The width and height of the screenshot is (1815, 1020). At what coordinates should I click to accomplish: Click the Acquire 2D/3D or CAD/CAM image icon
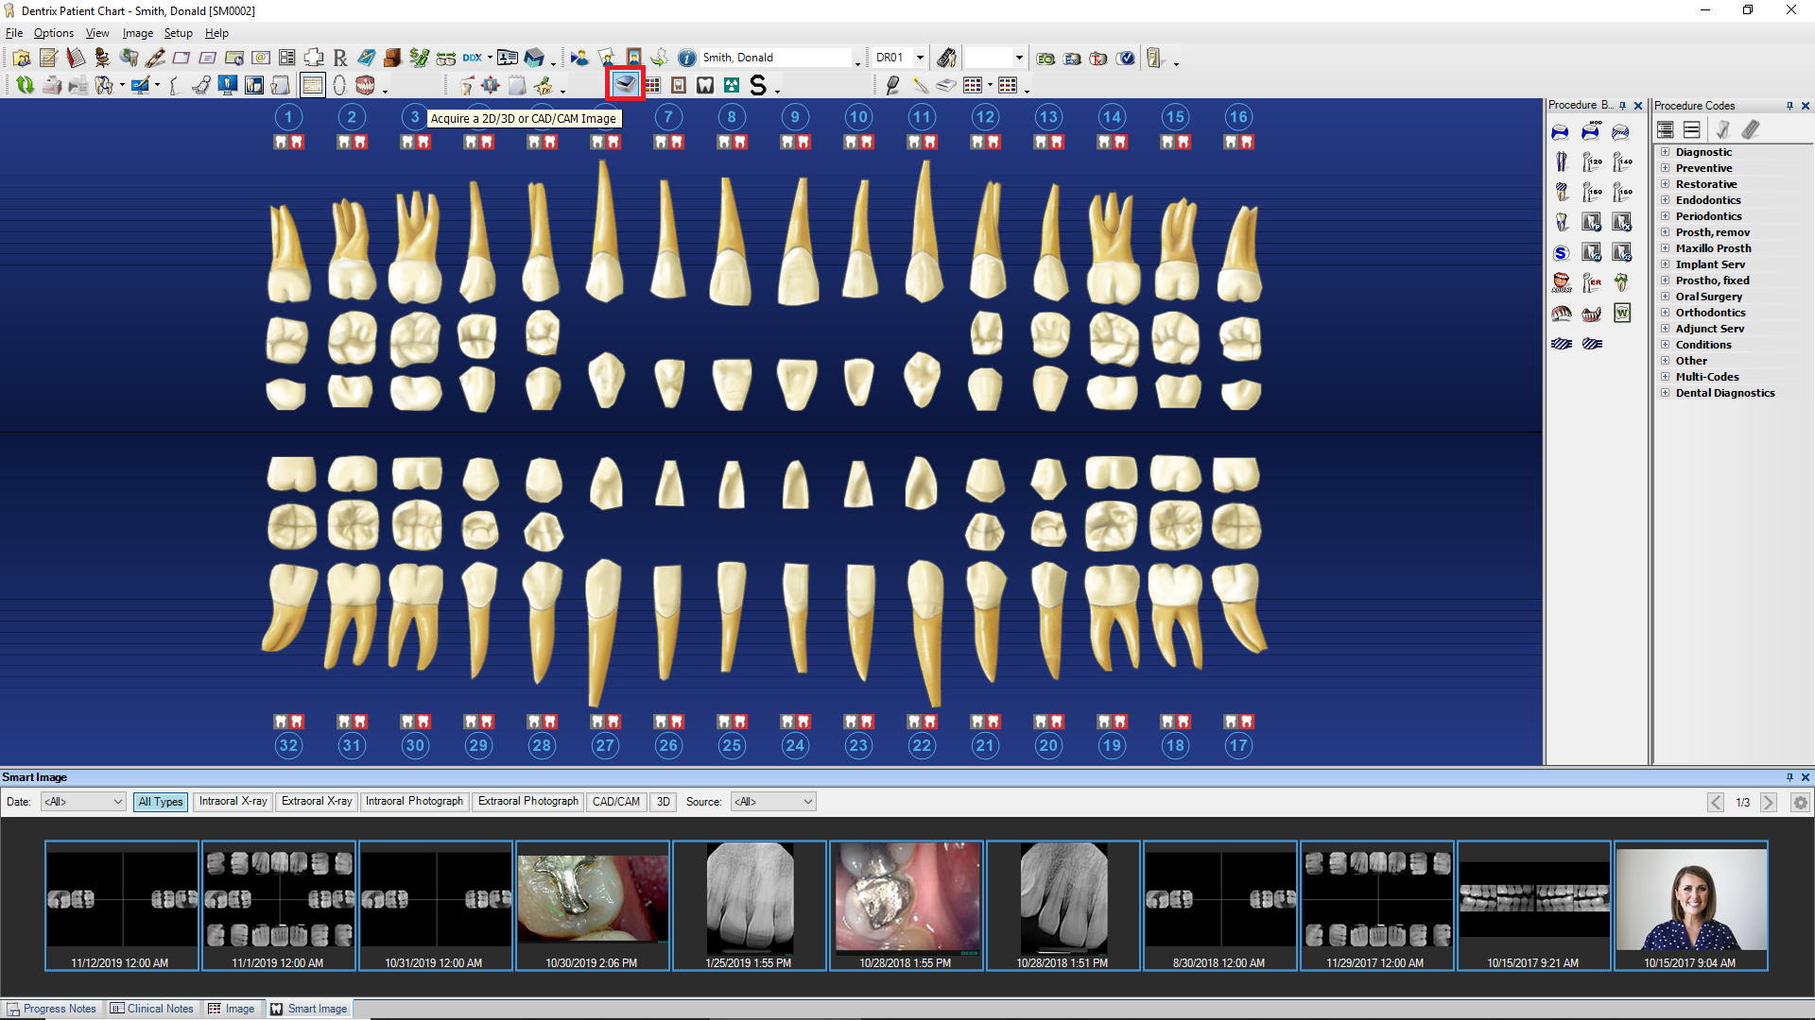point(625,83)
